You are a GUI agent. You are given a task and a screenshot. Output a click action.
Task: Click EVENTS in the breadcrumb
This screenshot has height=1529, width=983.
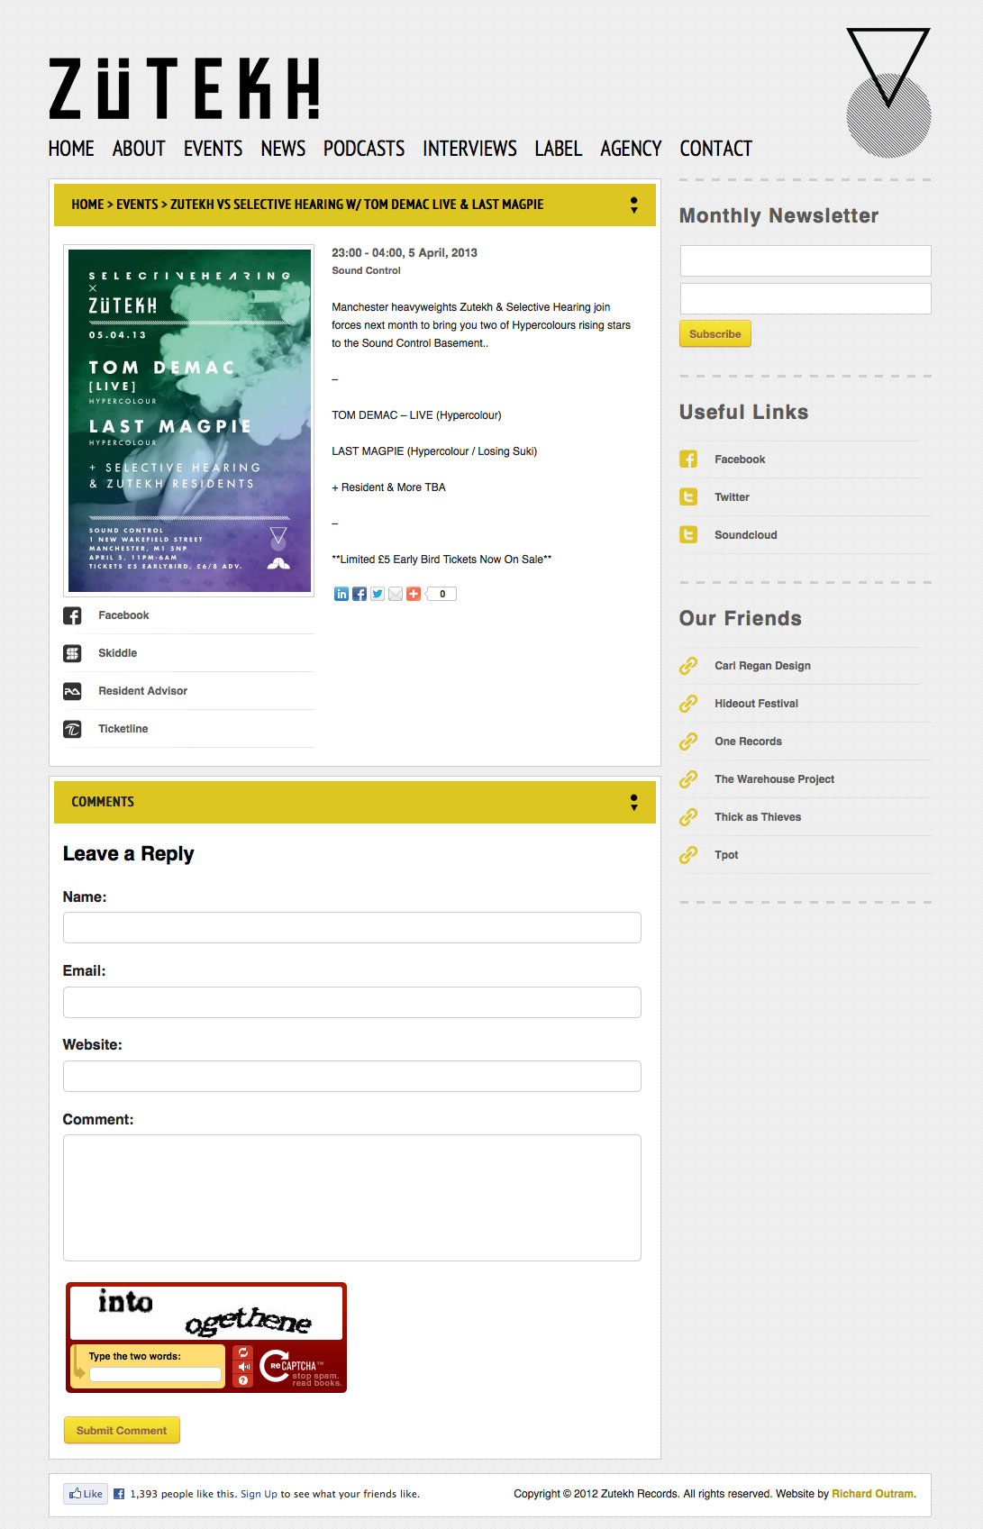tap(137, 205)
